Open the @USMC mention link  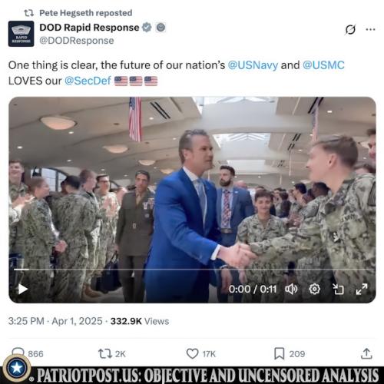323,65
